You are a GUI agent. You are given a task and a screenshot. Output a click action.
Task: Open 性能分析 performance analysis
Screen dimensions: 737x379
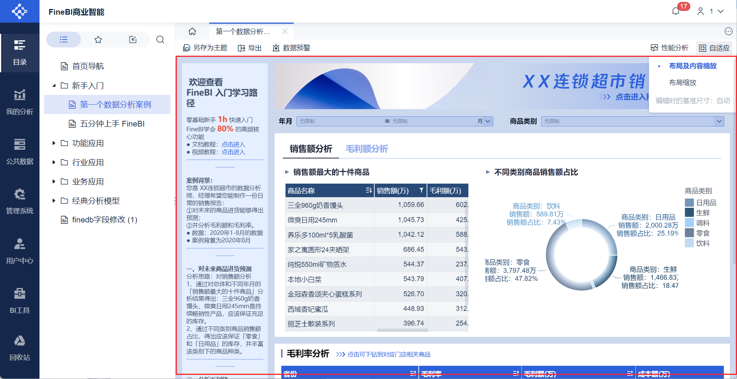(x=670, y=48)
